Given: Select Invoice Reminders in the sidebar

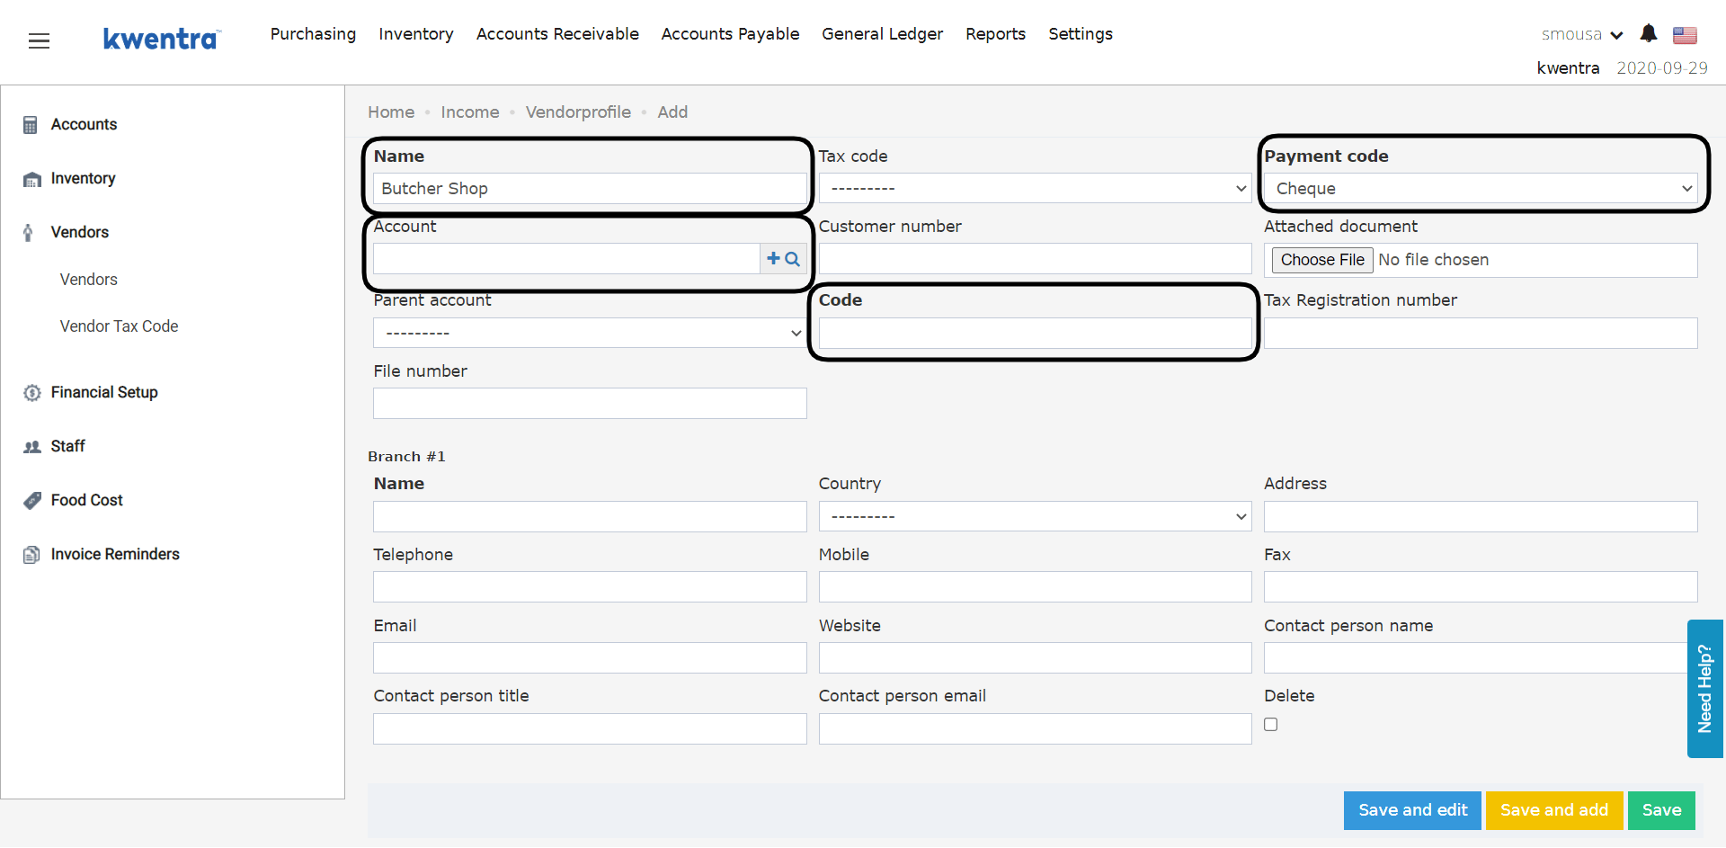Looking at the screenshot, I should (x=115, y=555).
